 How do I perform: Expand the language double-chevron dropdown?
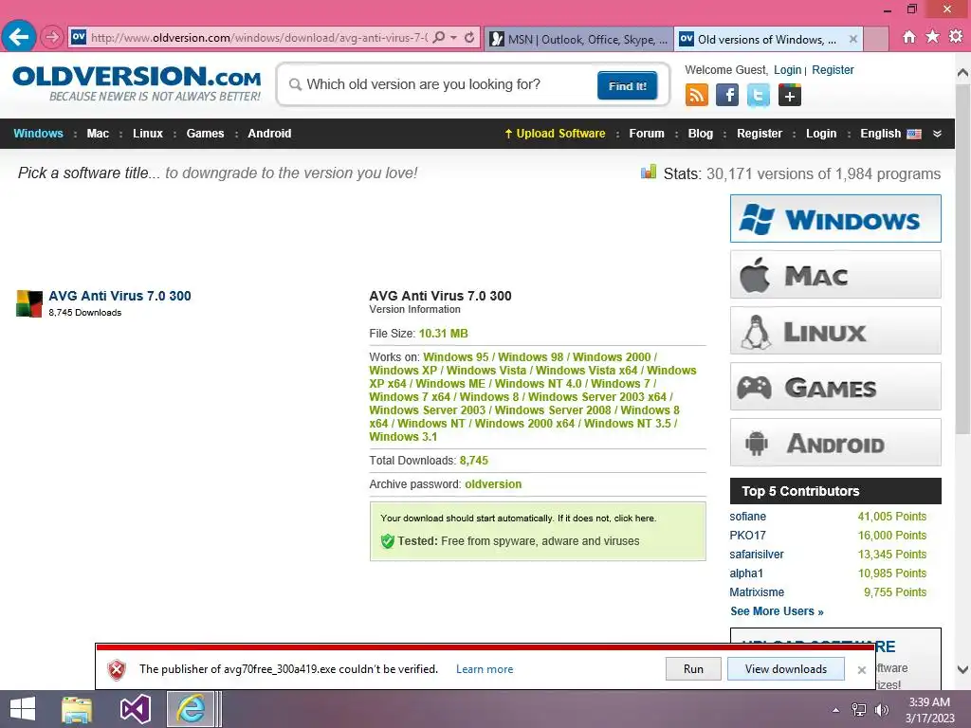[938, 134]
